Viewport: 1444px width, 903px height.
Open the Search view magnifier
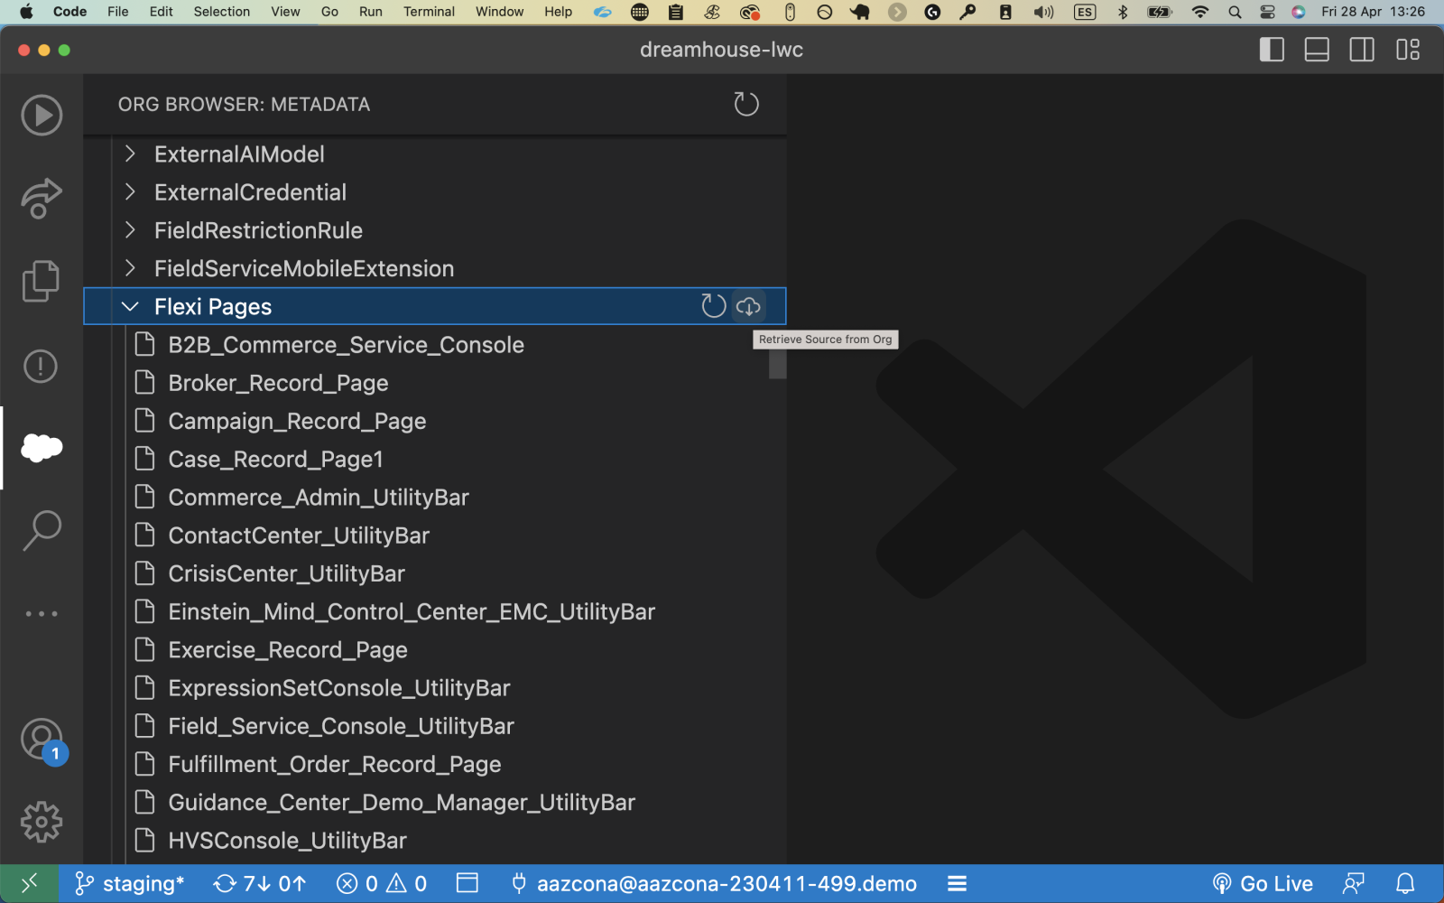(x=42, y=530)
